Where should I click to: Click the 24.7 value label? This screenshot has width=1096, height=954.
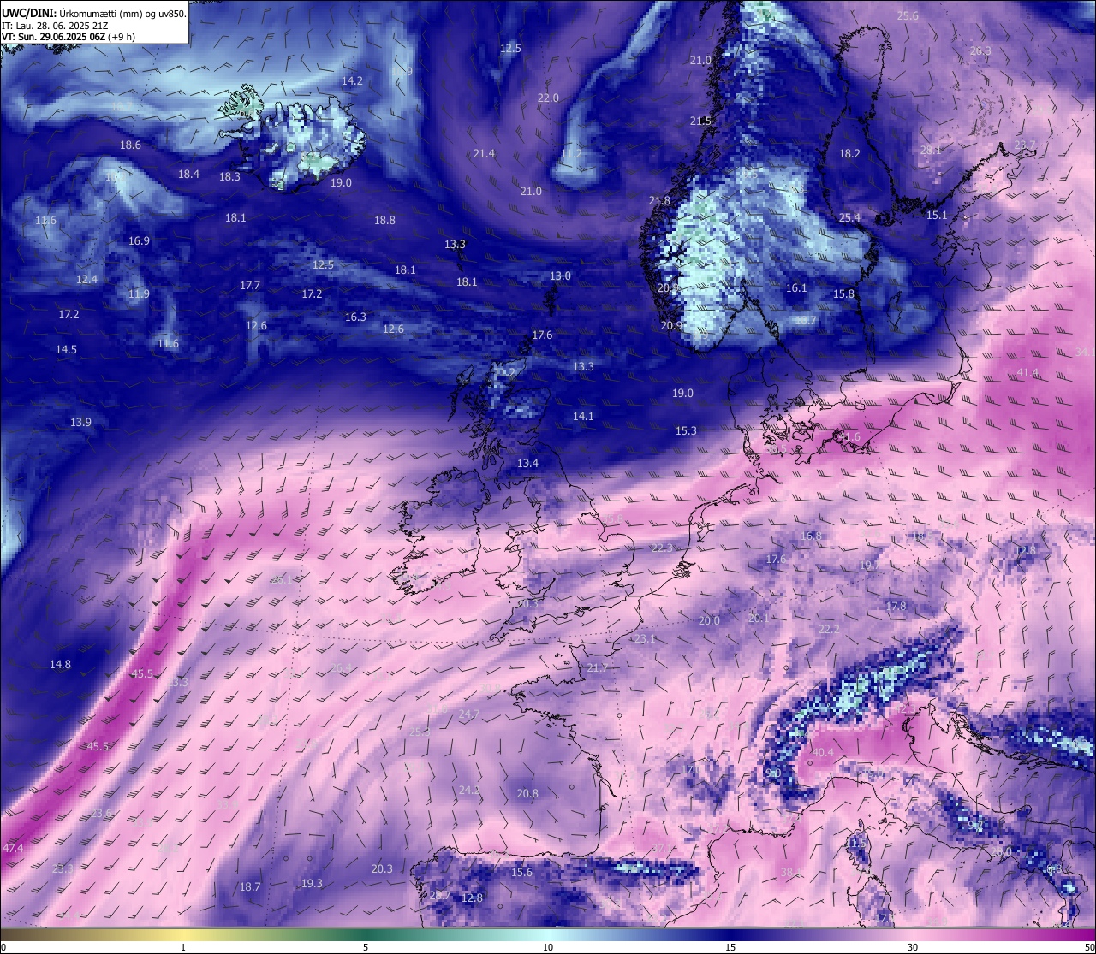point(468,714)
